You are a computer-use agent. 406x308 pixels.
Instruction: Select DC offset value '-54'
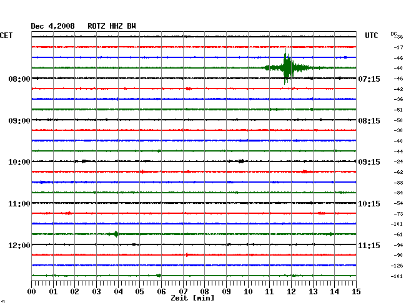click(x=399, y=204)
